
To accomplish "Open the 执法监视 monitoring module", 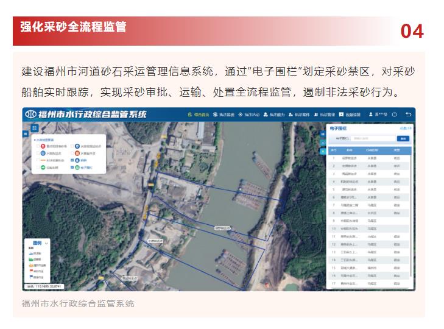I will (x=224, y=115).
